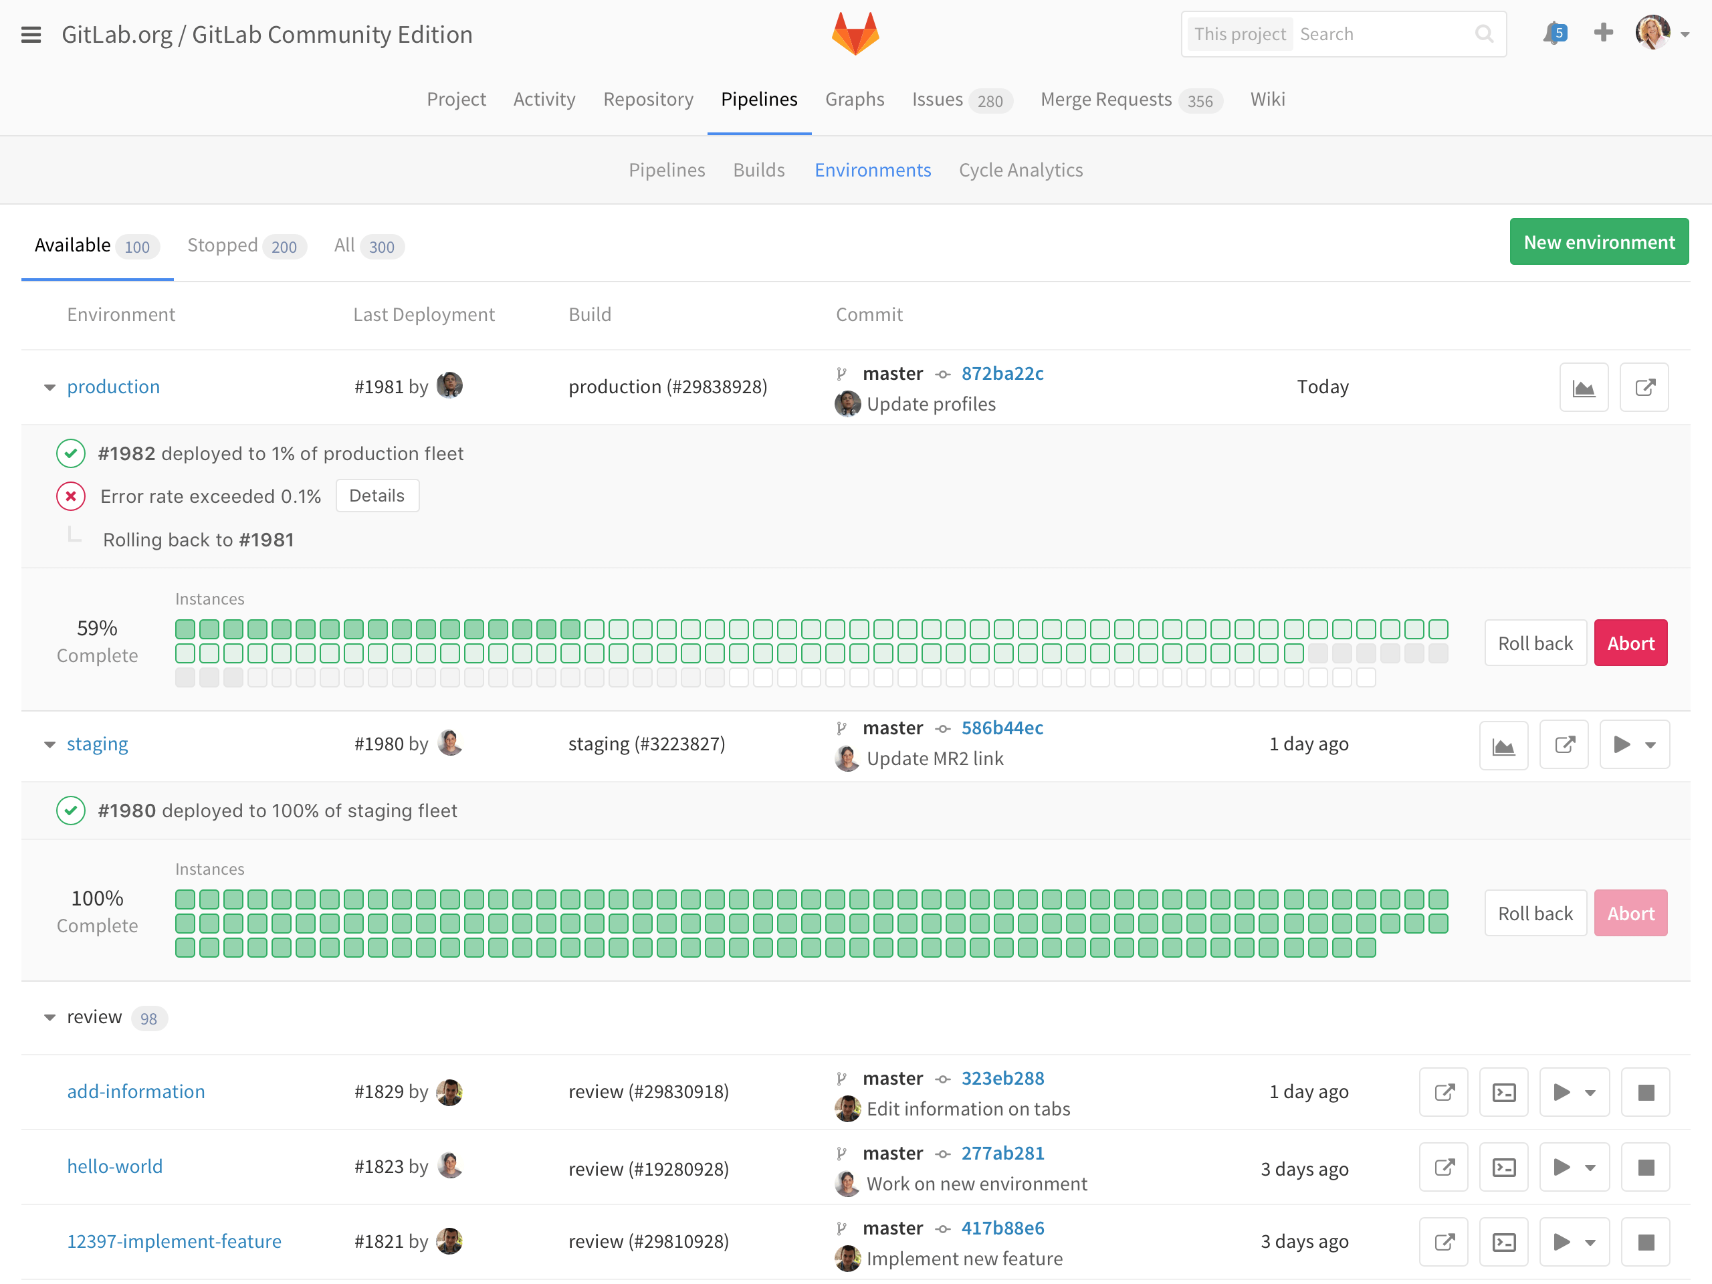Open the staging external link icon
This screenshot has width=1712, height=1284.
(x=1564, y=744)
